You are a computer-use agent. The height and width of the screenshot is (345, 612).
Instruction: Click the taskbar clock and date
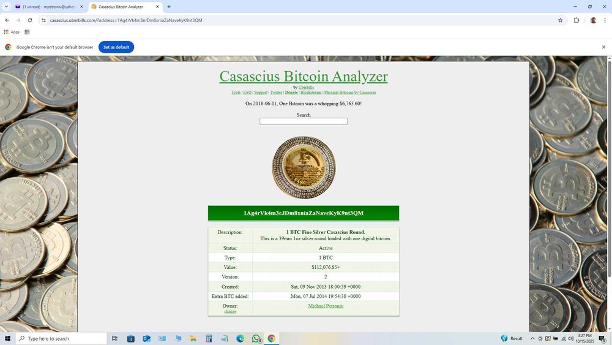tap(584, 338)
